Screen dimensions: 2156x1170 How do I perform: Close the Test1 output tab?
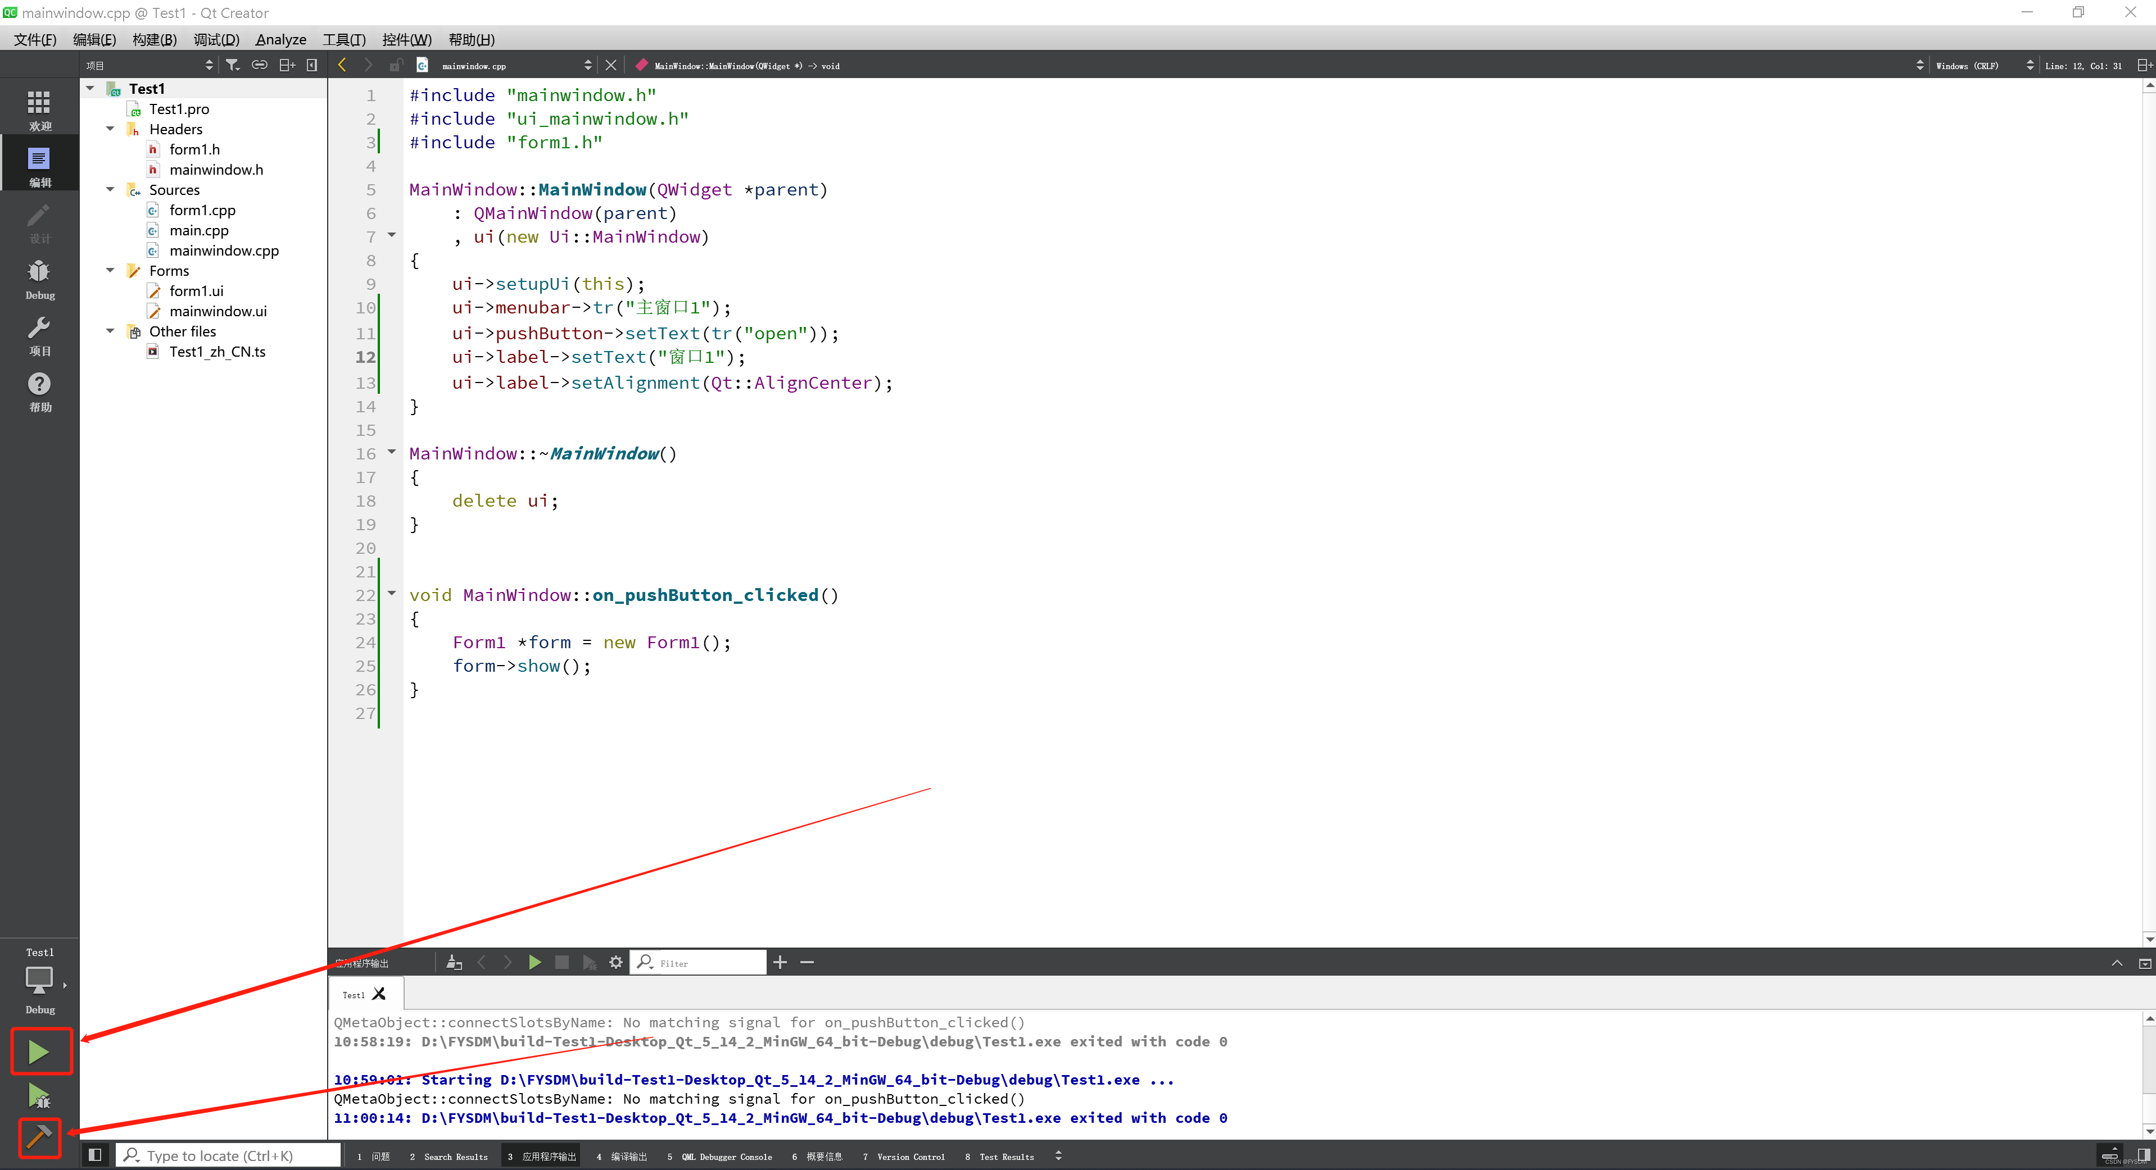379,994
